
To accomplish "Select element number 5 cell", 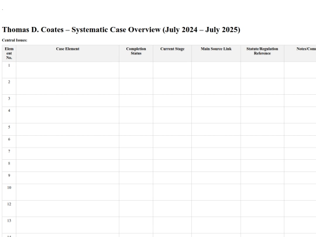I will pyautogui.click(x=9, y=129).
